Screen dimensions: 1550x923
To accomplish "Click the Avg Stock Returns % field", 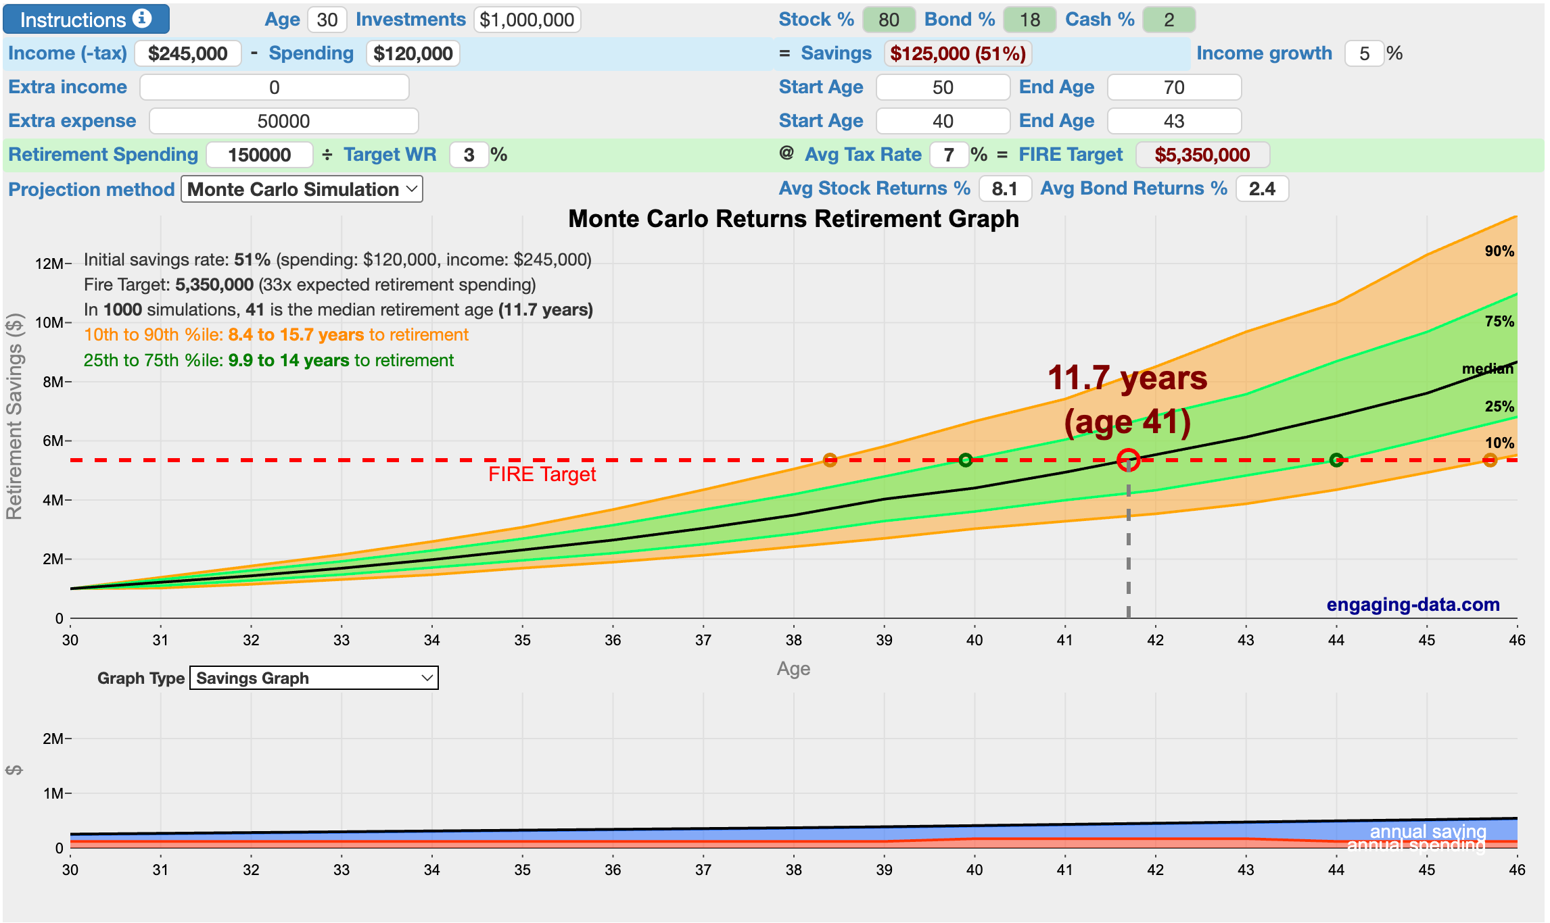I will coord(1005,189).
